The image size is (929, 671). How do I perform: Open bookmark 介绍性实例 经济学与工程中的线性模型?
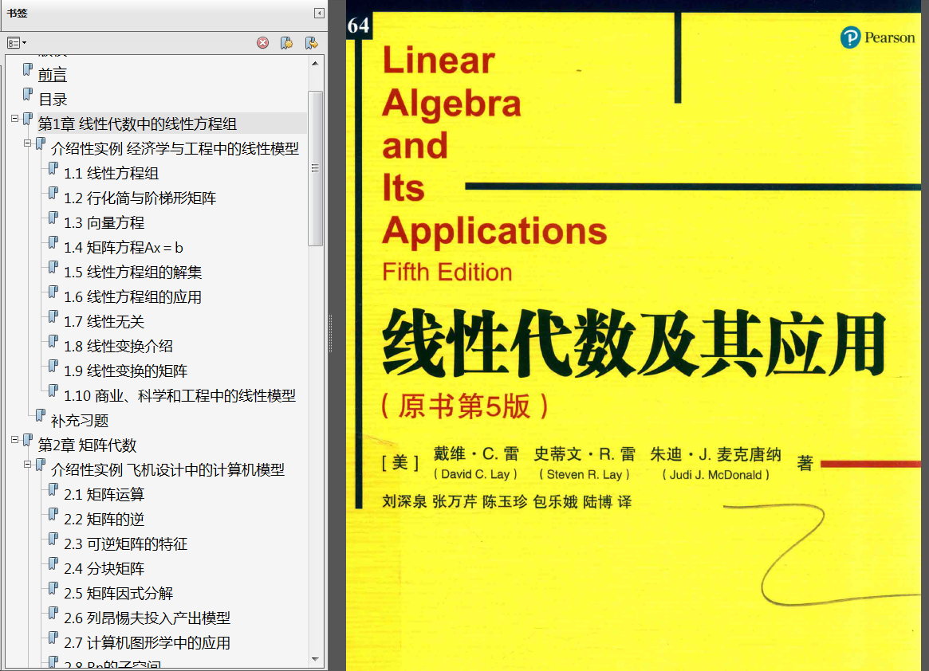175,149
